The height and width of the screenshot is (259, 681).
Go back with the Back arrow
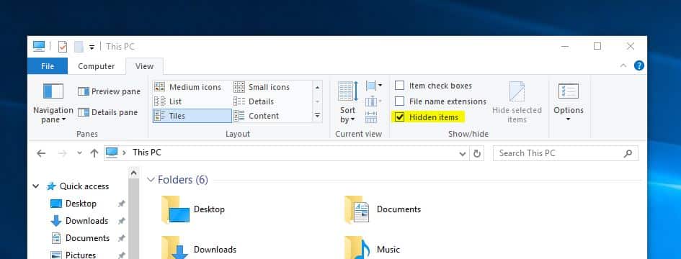pyautogui.click(x=41, y=153)
